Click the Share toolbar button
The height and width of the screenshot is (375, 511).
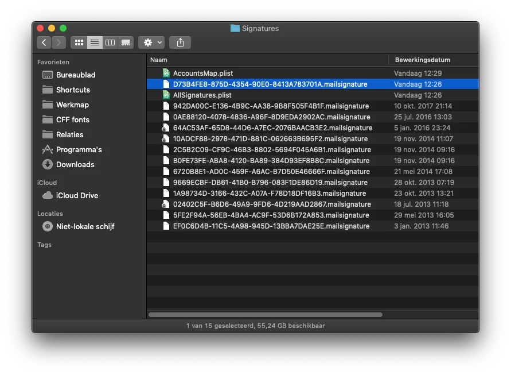[x=180, y=42]
